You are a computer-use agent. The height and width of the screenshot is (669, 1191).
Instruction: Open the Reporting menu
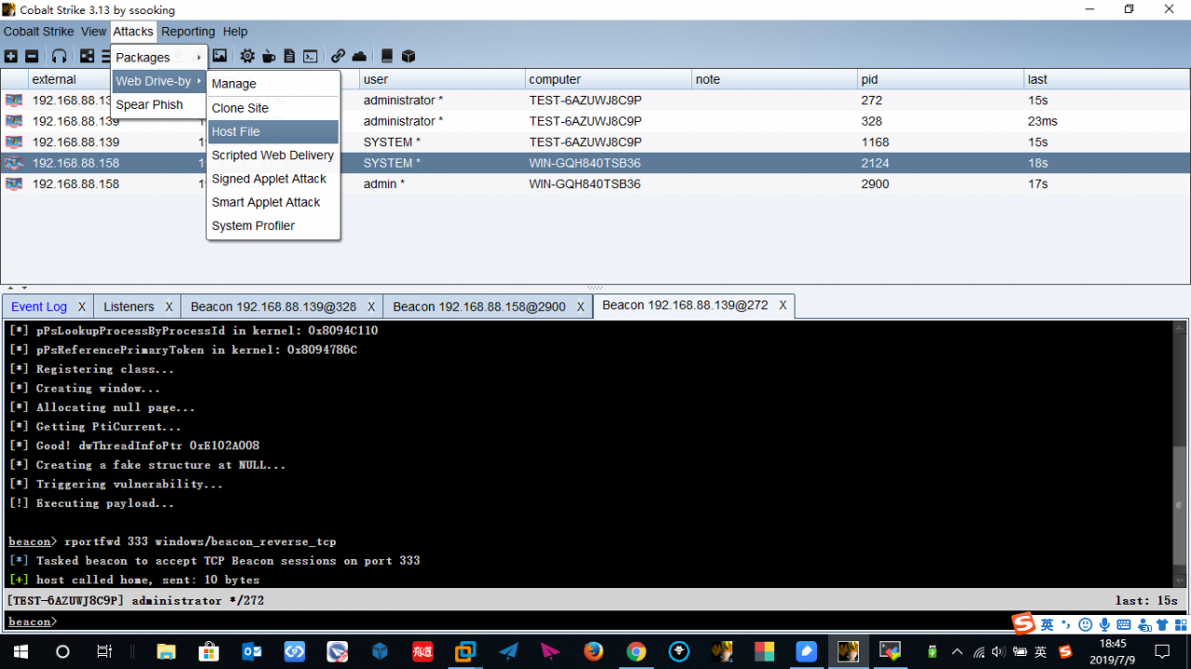188,32
